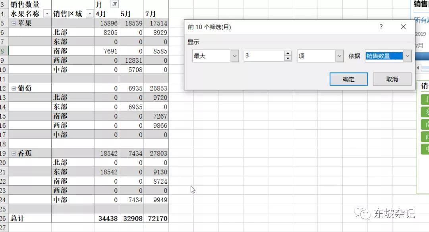
Task: Select cell 17514 in 苹果 row
Action: [156, 23]
